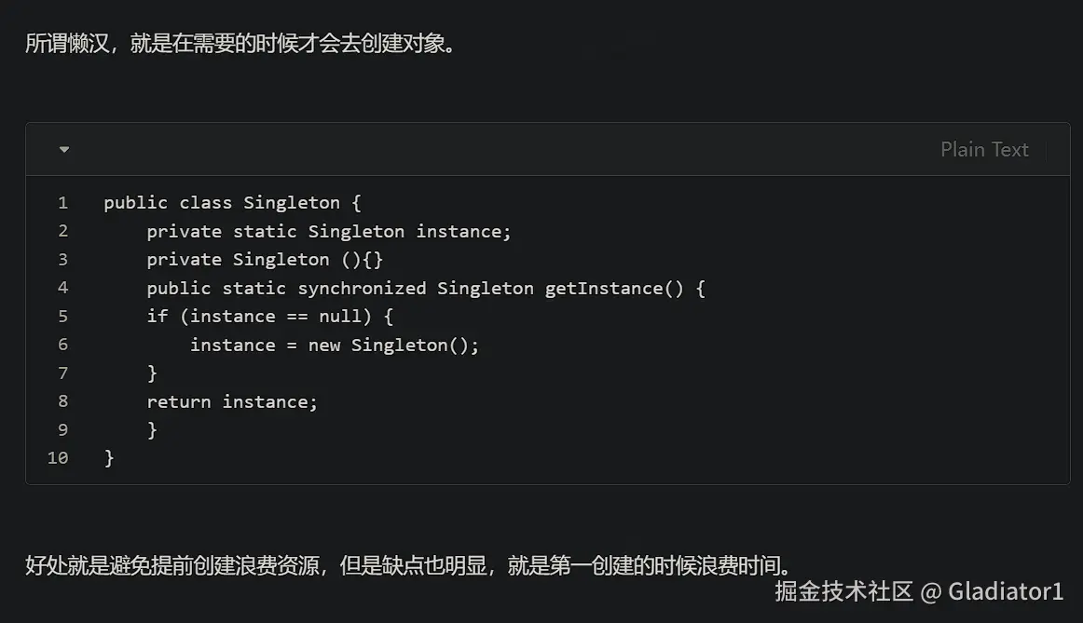Image resolution: width=1083 pixels, height=623 pixels.
Task: Click the 'instance = new Singleton();' line
Action: 335,345
